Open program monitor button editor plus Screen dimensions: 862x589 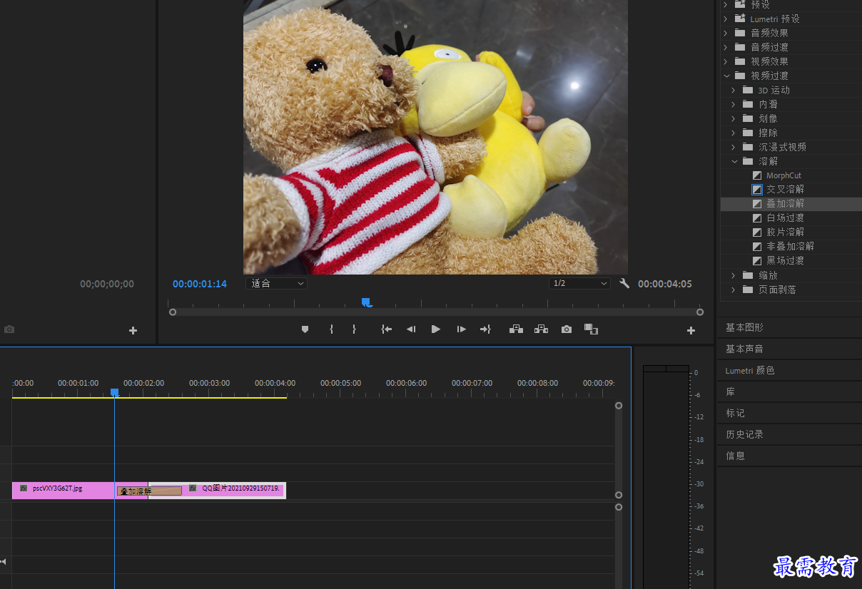(691, 331)
